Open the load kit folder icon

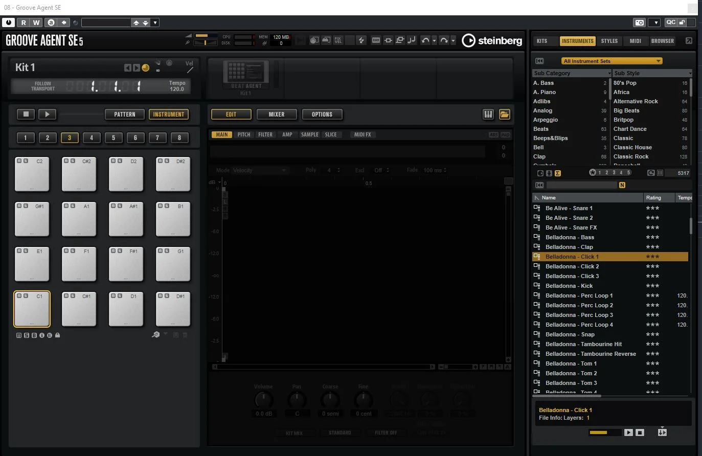click(x=505, y=115)
